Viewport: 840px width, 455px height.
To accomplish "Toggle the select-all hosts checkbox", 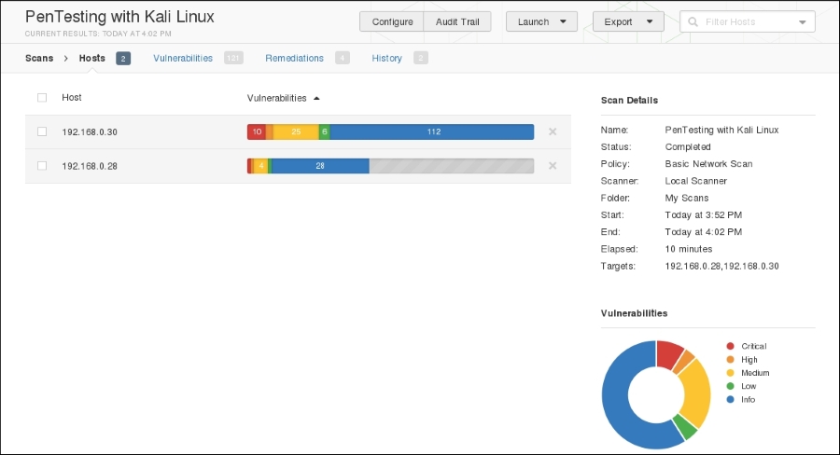I will (x=42, y=98).
